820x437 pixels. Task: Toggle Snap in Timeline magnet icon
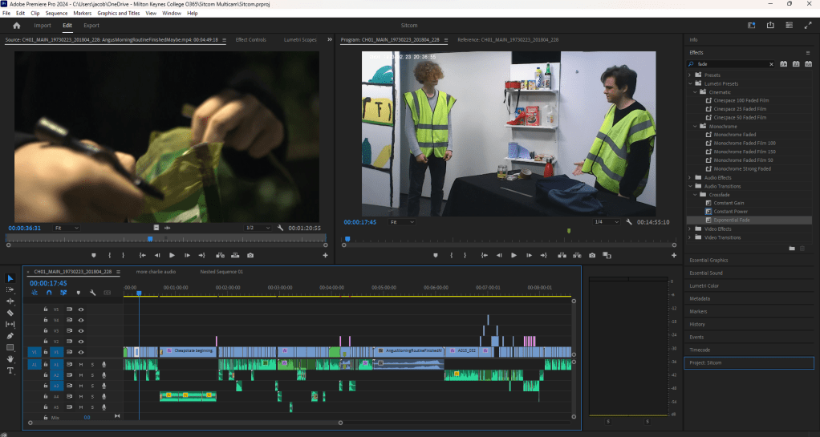(x=49, y=293)
